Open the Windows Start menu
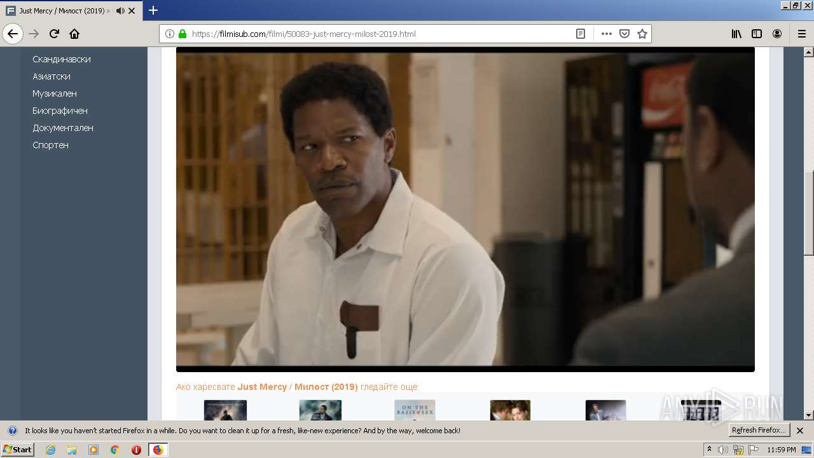Screen dimensions: 814x458 click(x=18, y=450)
